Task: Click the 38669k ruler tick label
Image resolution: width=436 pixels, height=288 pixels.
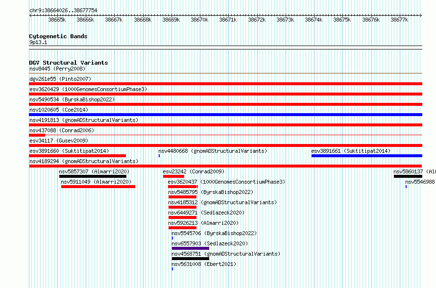Action: point(171,20)
